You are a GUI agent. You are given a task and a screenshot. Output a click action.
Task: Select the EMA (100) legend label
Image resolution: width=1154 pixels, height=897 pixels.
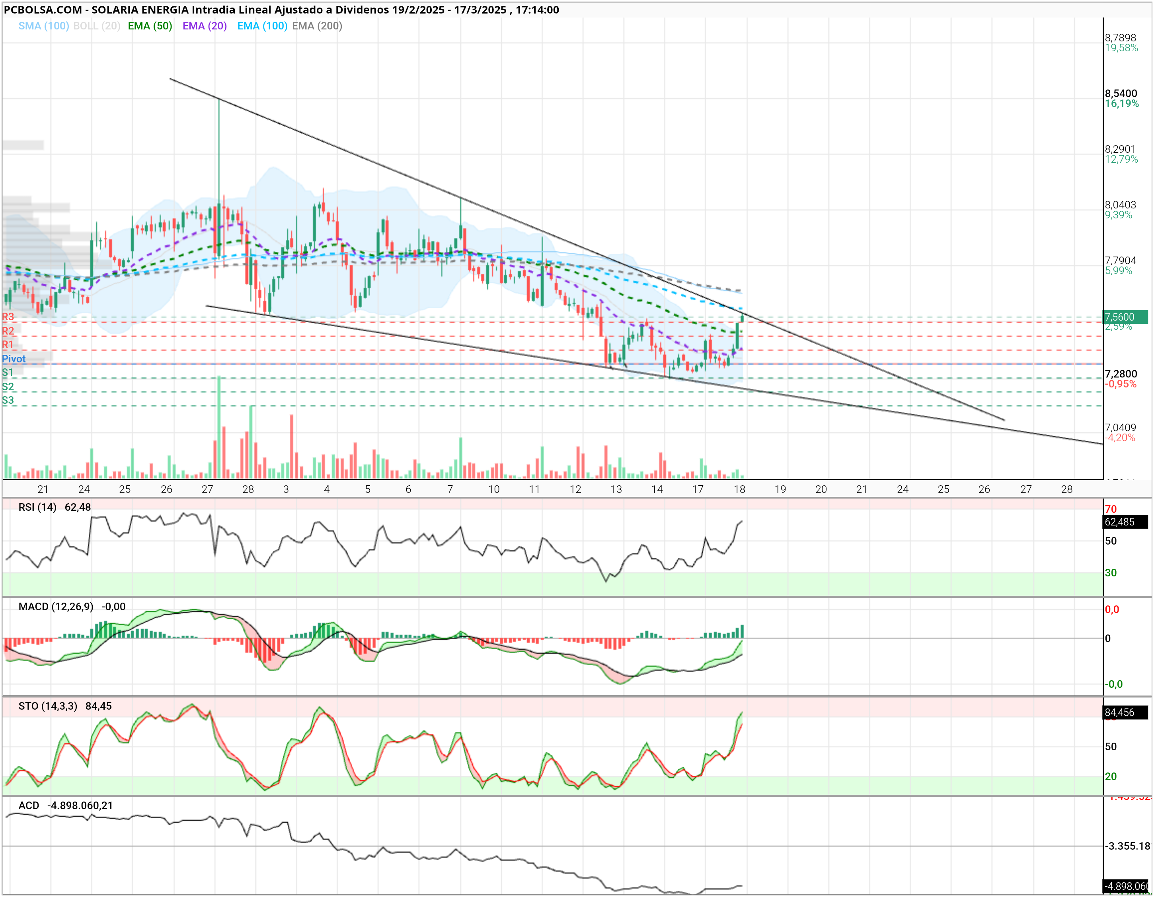point(262,26)
